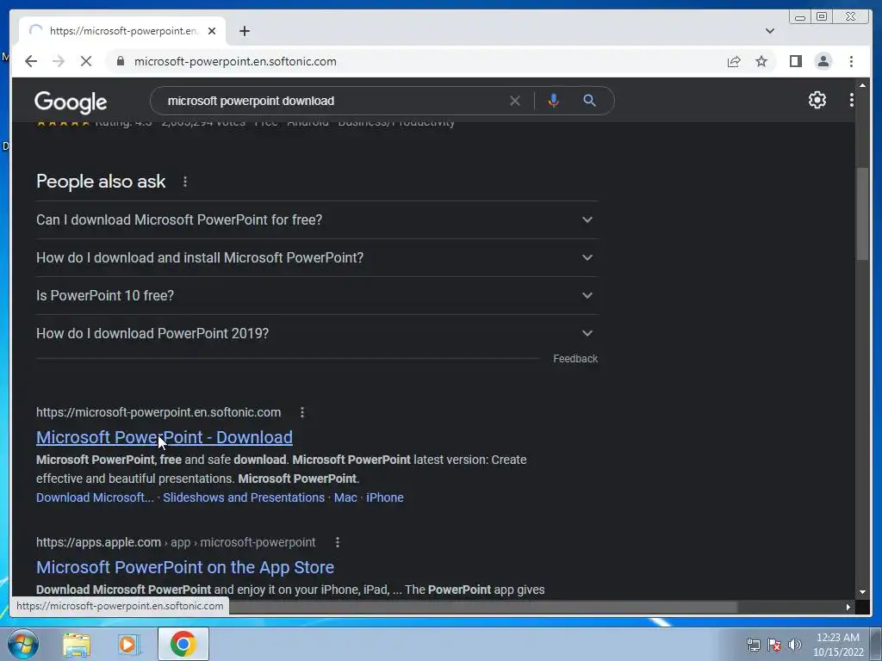
Task: Click the horizontal scroll right arrow
Action: click(848, 607)
